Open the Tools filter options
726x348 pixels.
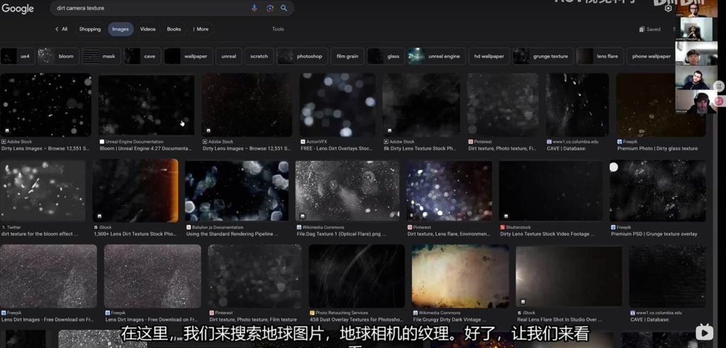(x=278, y=29)
